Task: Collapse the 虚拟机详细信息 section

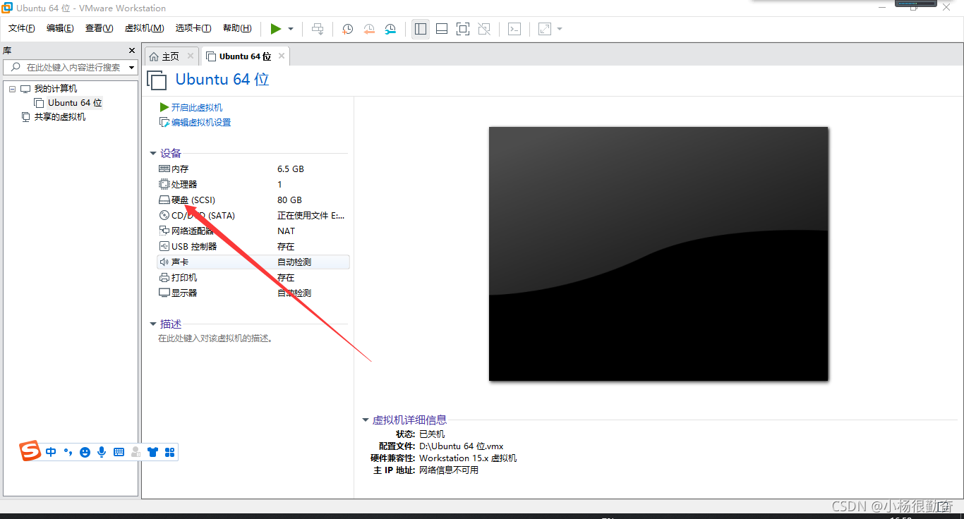Action: point(366,420)
